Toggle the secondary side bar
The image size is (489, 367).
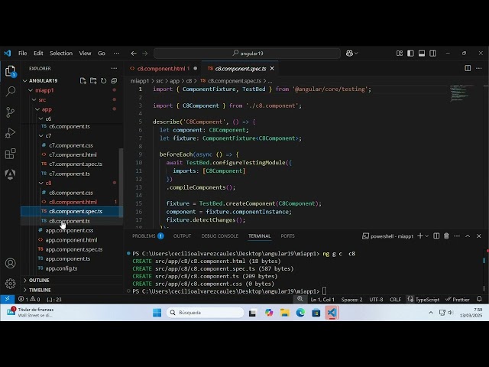[x=433, y=54]
